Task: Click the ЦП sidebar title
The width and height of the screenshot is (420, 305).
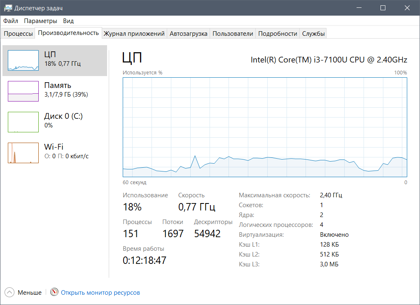Action: tap(50, 54)
